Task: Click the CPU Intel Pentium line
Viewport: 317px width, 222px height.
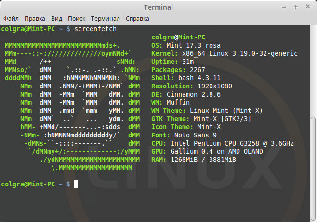Action: 222,143
